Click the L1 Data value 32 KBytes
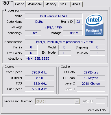This screenshot has width=111, height=115. click(x=91, y=72)
